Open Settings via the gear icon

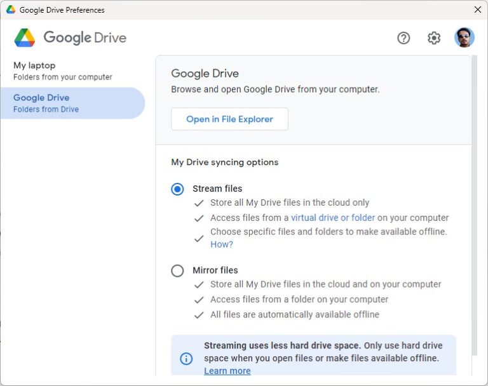pos(433,38)
